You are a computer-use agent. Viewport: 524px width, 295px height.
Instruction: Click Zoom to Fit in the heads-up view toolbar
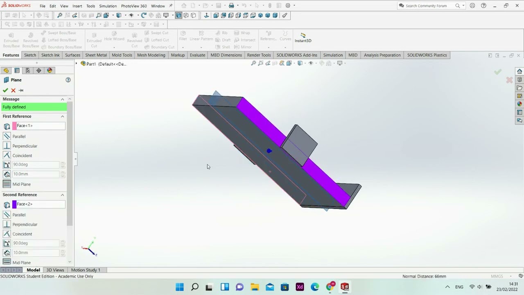coord(253,63)
